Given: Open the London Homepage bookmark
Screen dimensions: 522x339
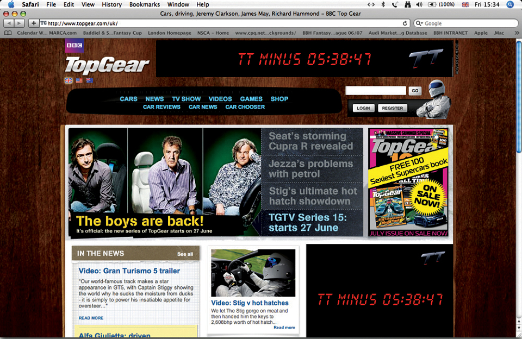Looking at the screenshot, I should pyautogui.click(x=170, y=33).
